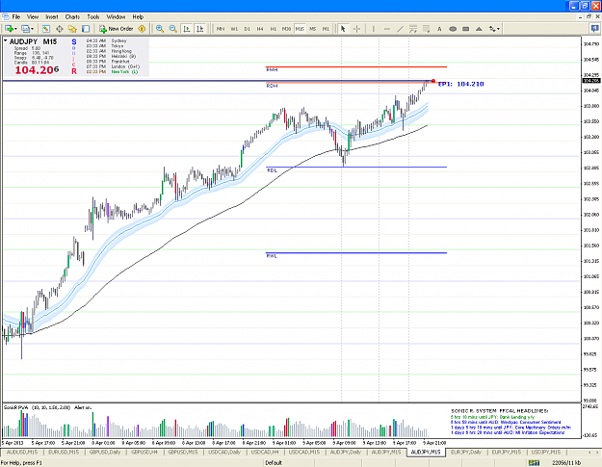Switch timeframe to M5

click(312, 29)
